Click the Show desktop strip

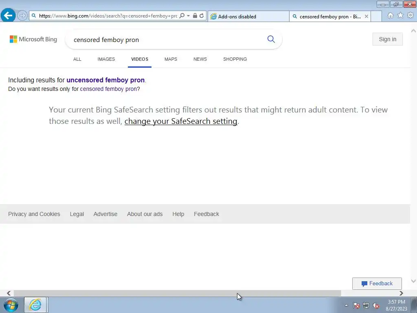pos(414,305)
